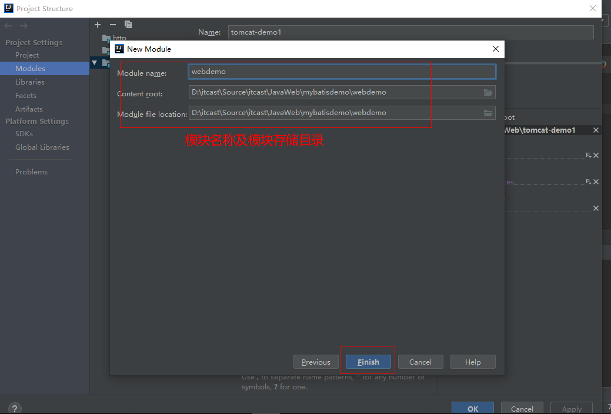Click Help in New Module dialog

click(473, 362)
